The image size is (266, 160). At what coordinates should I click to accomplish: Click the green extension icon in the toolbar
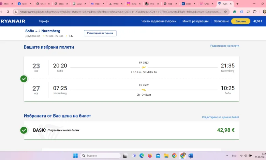pyautogui.click(x=235, y=12)
